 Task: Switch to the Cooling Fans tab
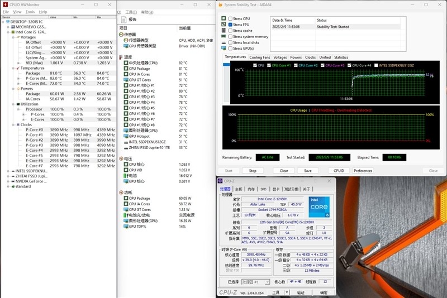(259, 57)
